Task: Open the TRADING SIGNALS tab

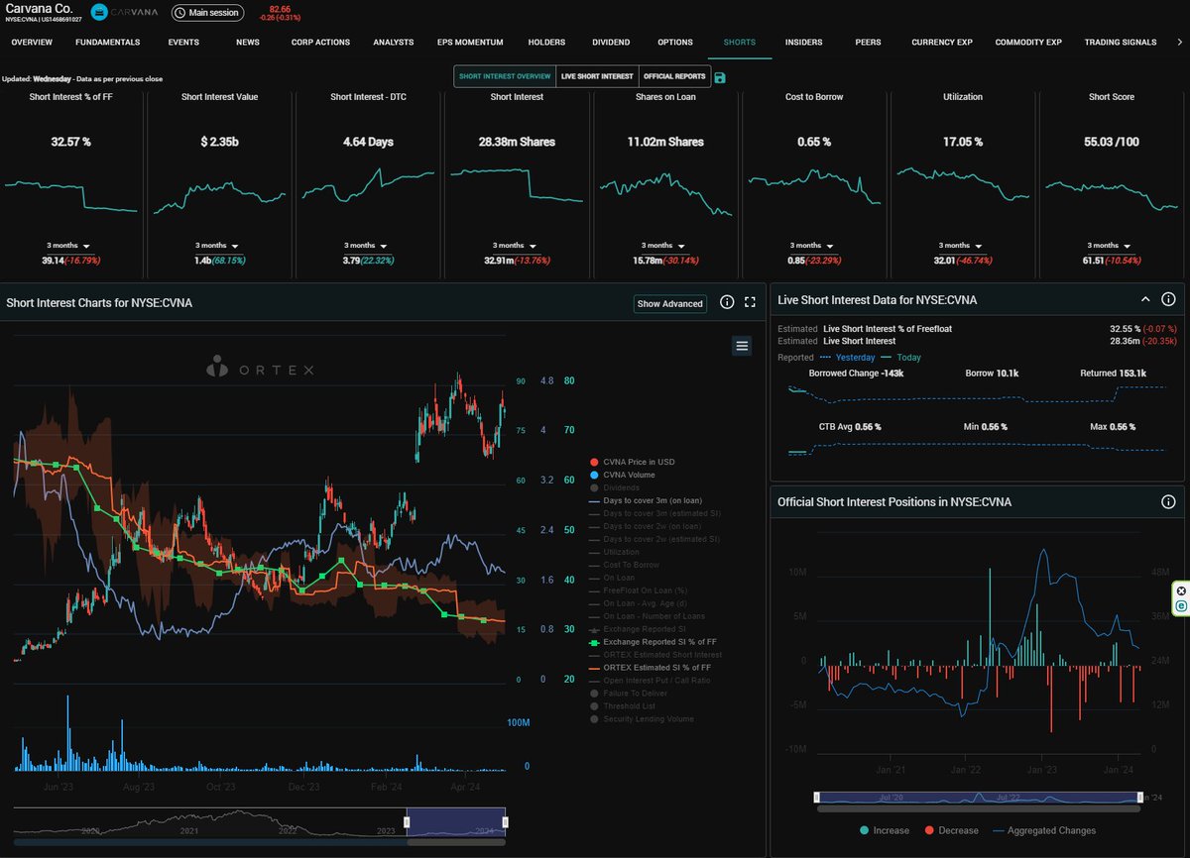Action: tap(1121, 43)
